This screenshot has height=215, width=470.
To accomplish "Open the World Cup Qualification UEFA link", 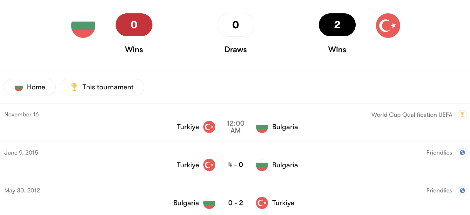I will click(412, 115).
